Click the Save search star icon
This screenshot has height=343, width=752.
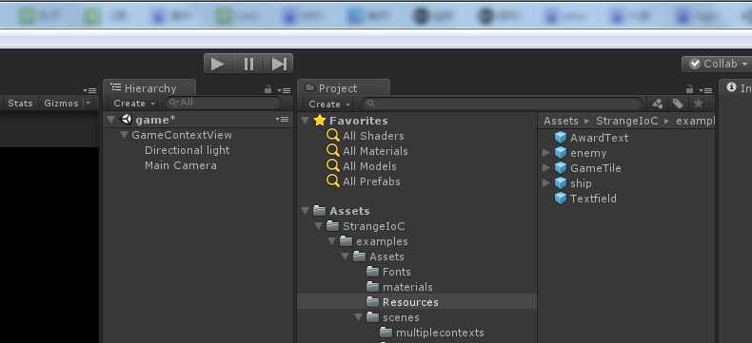(x=699, y=104)
